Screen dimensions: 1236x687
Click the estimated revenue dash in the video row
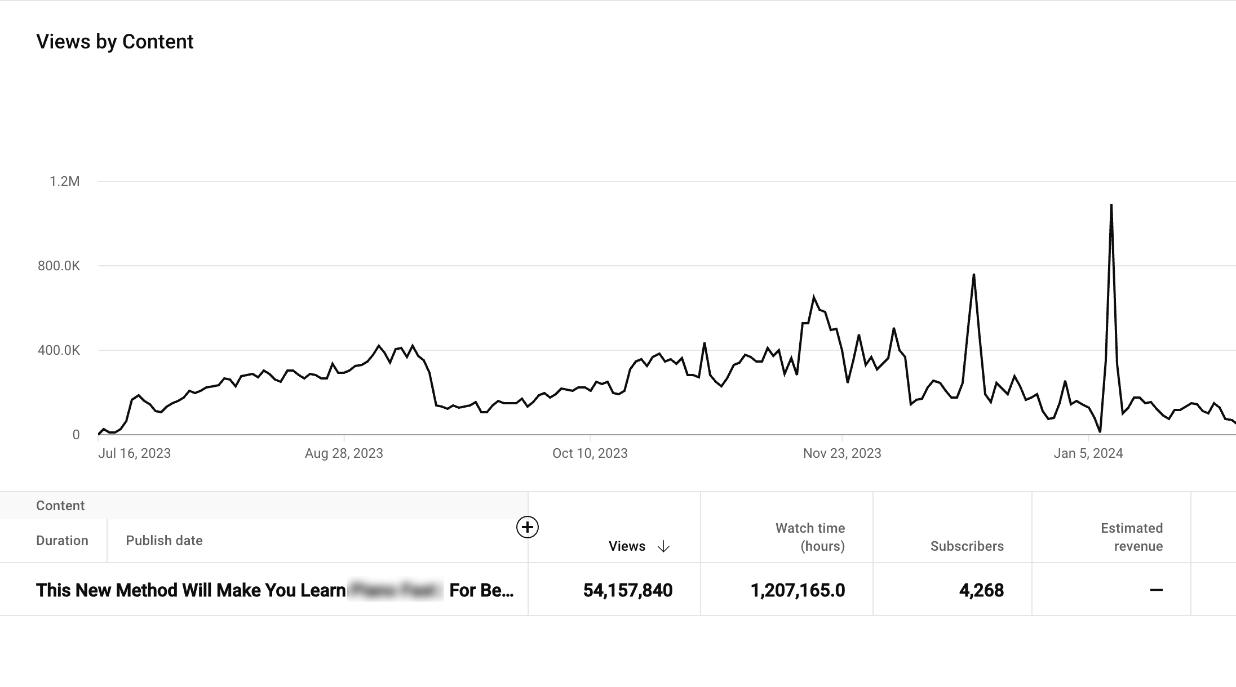point(1156,590)
